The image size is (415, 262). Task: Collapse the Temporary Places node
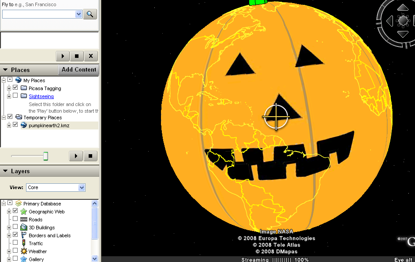[4, 118]
